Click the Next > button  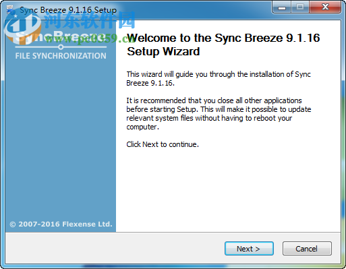pyautogui.click(x=249, y=249)
